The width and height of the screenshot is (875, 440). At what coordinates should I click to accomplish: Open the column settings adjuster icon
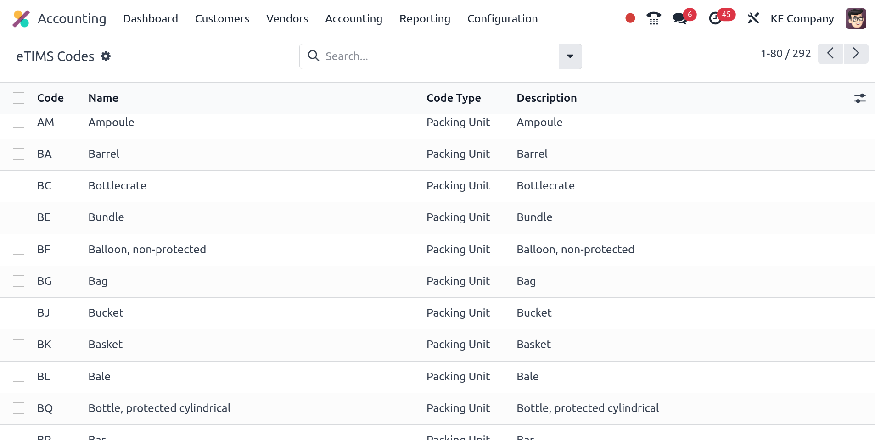click(859, 98)
